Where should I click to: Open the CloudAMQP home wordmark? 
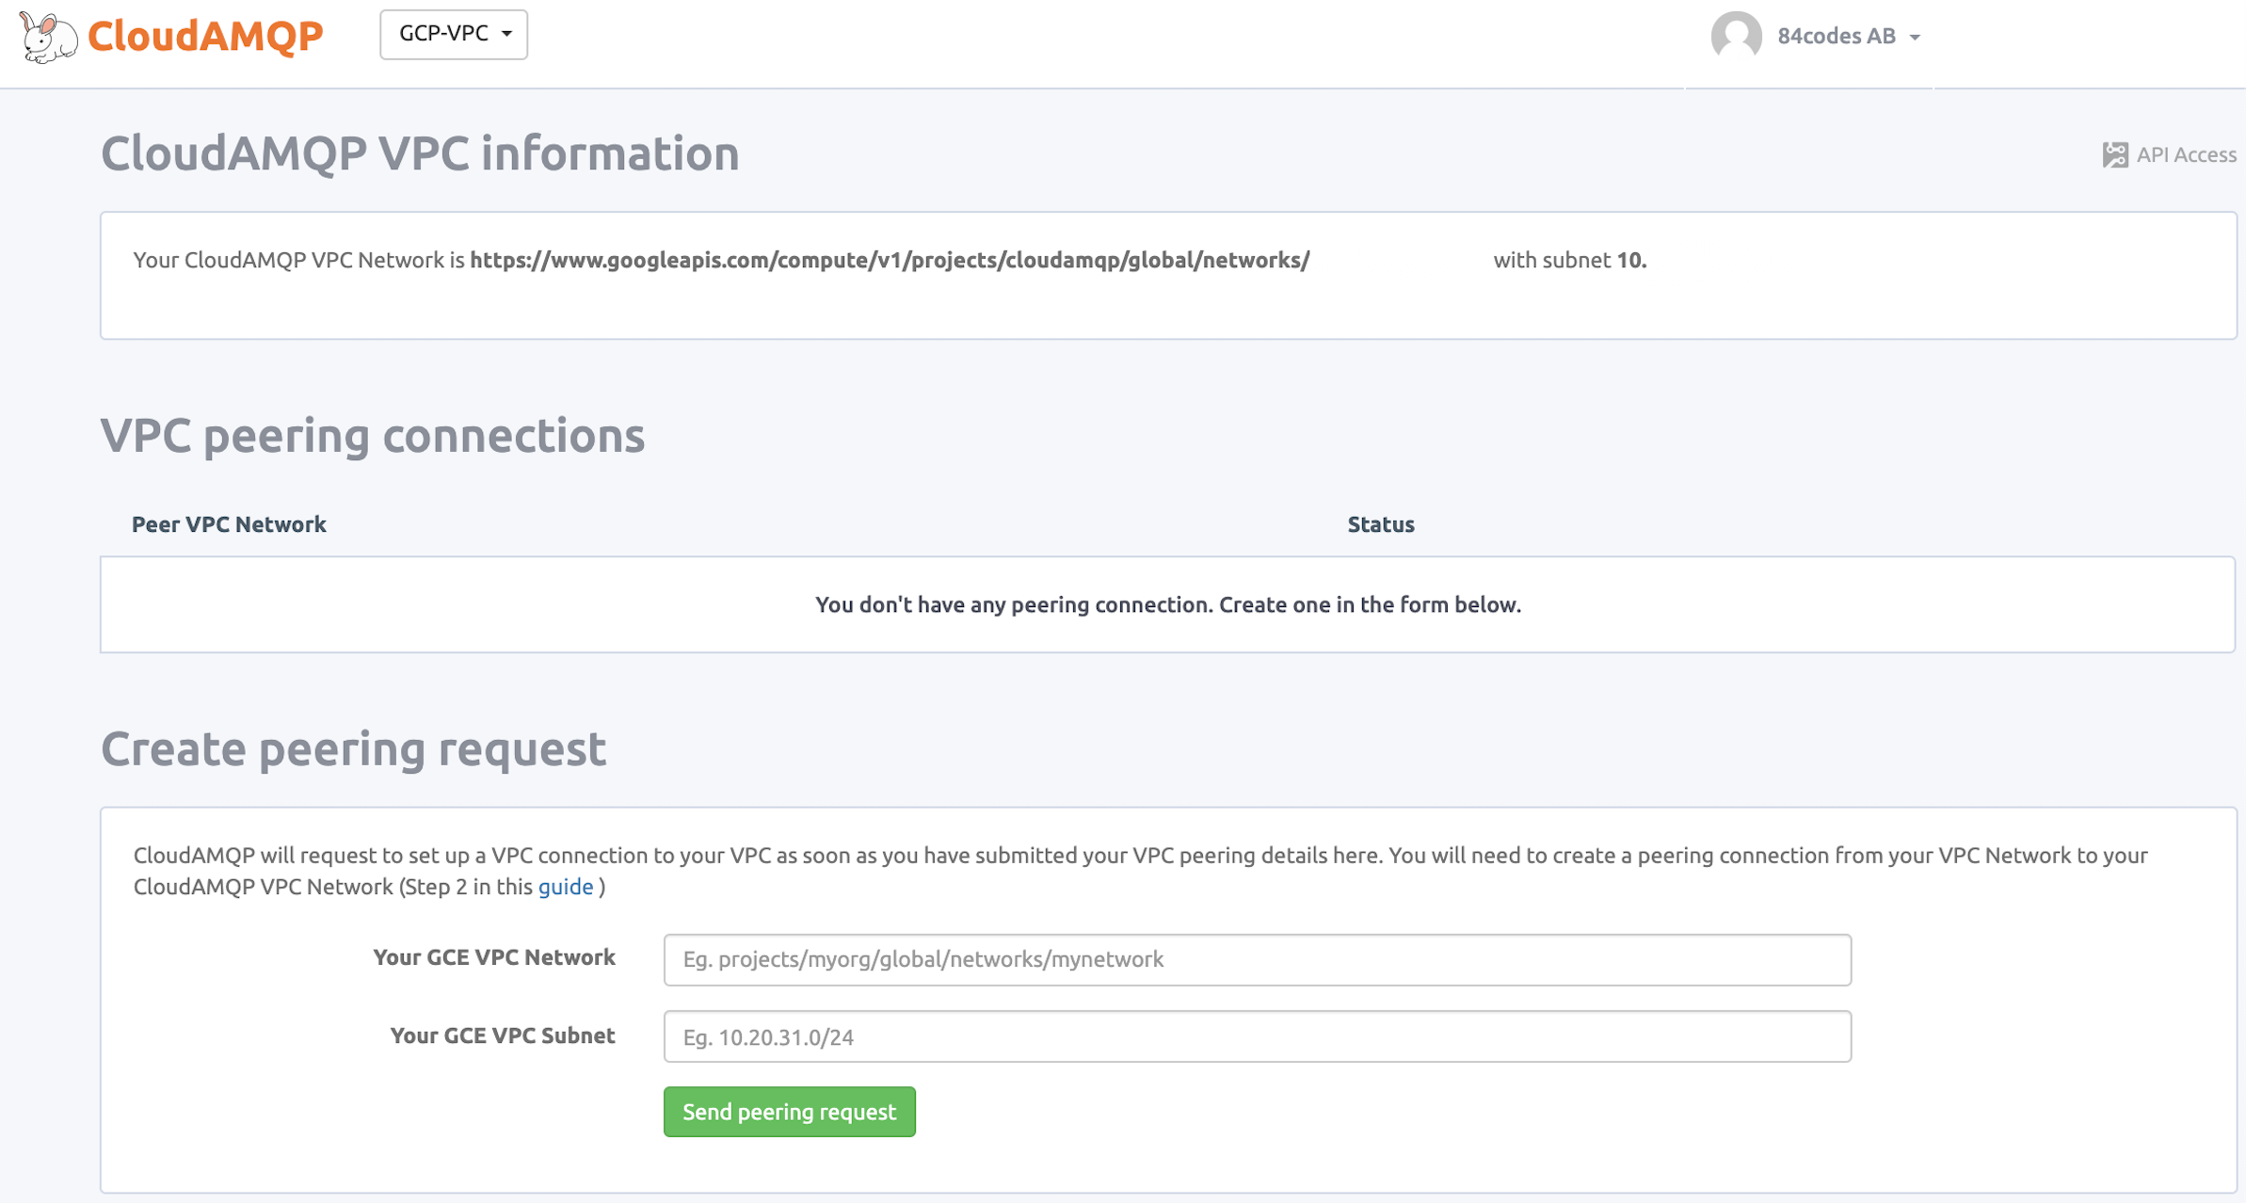[205, 36]
